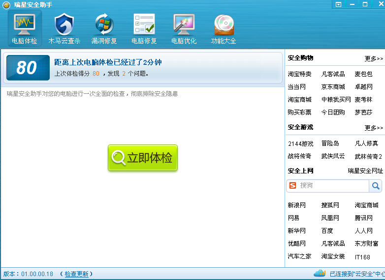Image resolution: width=385 pixels, height=280 pixels.
Task: Open the 新华网 link
Action: coord(296,230)
